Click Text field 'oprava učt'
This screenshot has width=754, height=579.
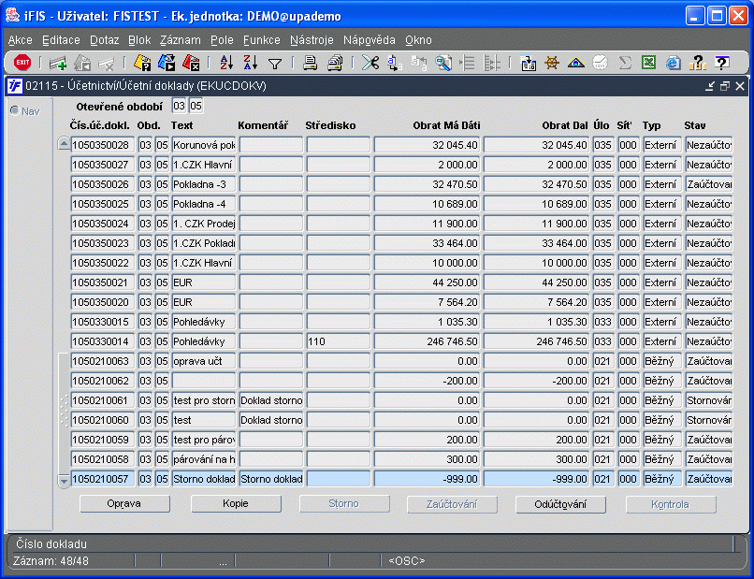click(203, 361)
